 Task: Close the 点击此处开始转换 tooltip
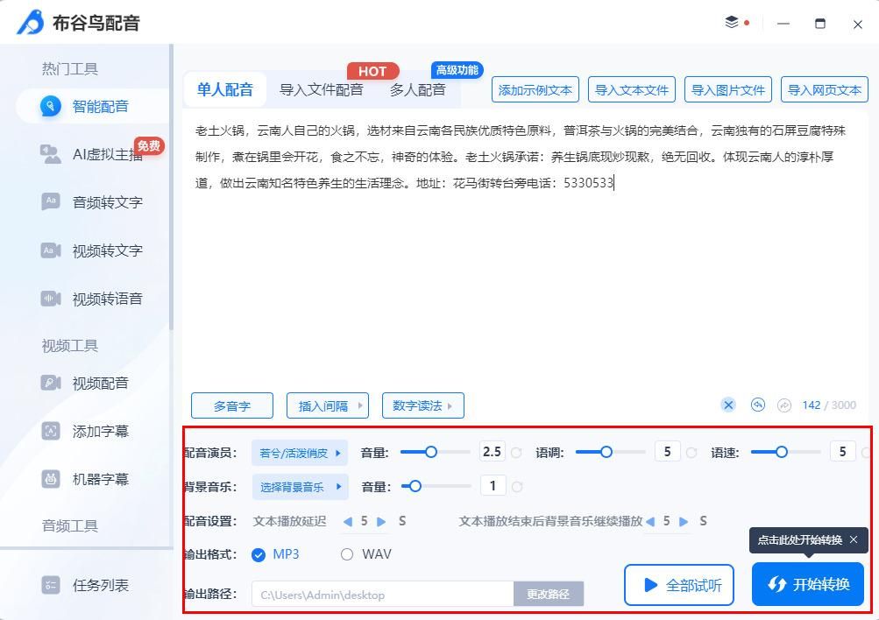854,539
